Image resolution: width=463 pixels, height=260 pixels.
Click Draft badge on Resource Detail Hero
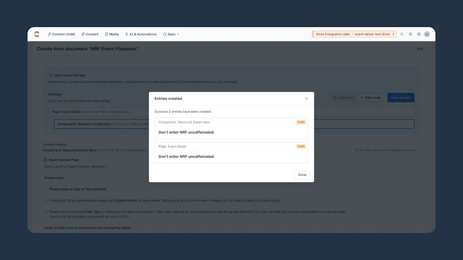[301, 122]
